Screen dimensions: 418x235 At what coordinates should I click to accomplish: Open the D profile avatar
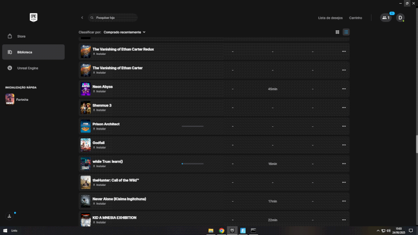click(400, 18)
